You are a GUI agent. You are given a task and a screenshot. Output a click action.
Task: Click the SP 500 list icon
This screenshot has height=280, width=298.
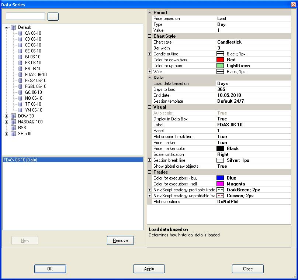[13, 134]
